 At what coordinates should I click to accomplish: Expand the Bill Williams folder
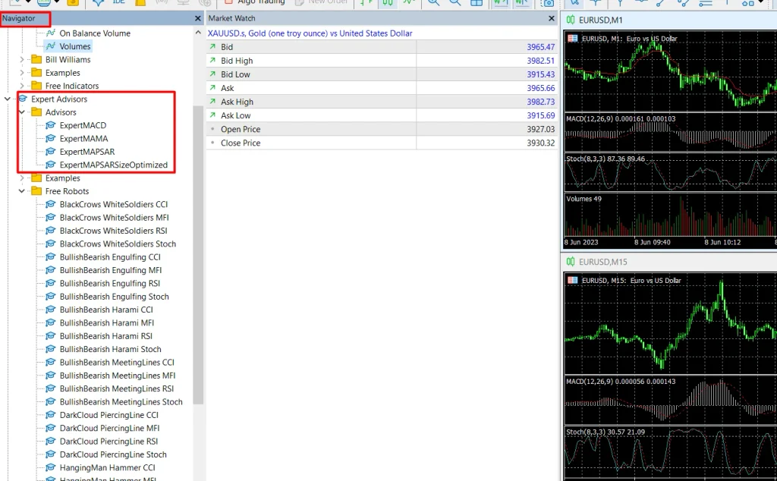click(x=22, y=59)
